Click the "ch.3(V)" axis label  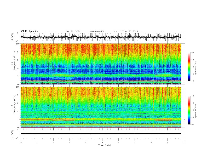click(13, 134)
